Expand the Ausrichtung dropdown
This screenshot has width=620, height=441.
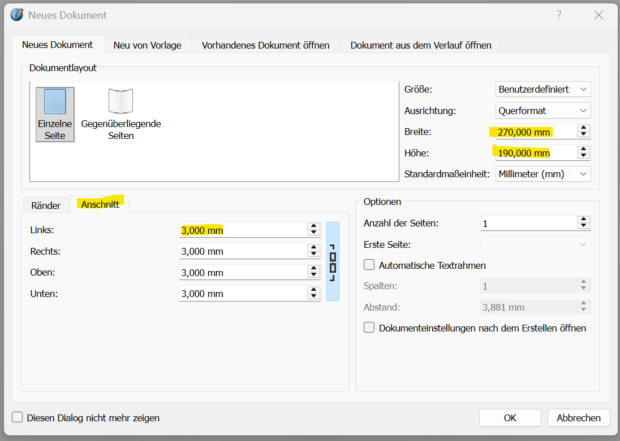[542, 111]
